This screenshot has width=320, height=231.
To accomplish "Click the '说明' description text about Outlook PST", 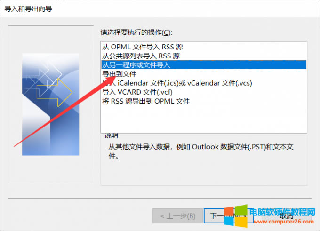I will click(201, 151).
